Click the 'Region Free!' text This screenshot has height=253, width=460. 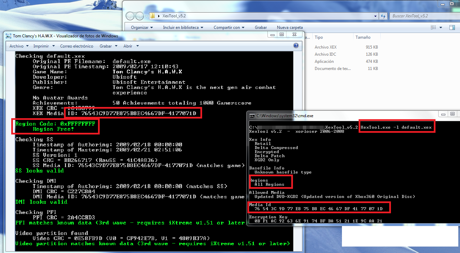click(53, 129)
